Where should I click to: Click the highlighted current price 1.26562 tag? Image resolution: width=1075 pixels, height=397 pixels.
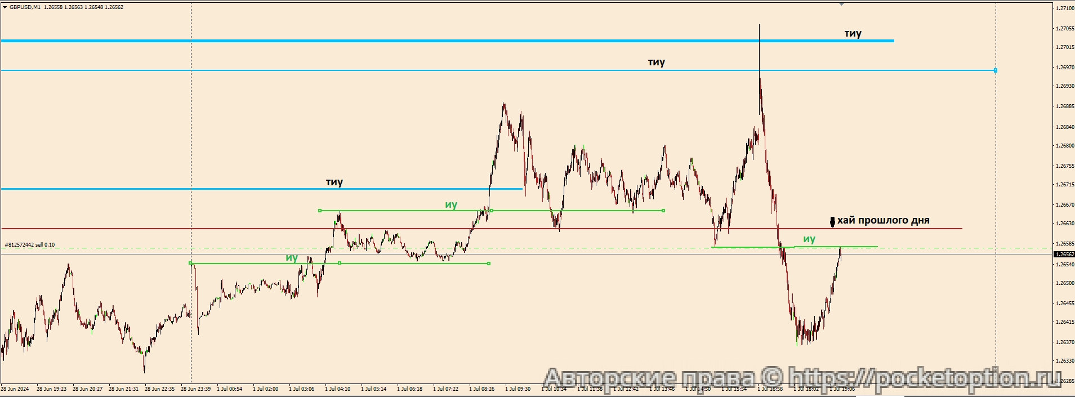(1064, 255)
